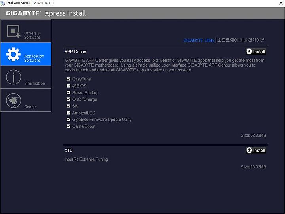Click the APP Center description paragraph

pos(165,65)
